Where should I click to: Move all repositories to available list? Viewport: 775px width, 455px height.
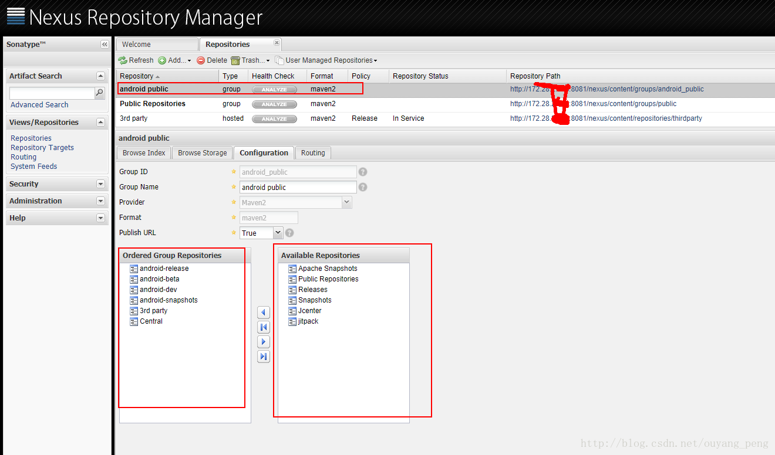[264, 356]
